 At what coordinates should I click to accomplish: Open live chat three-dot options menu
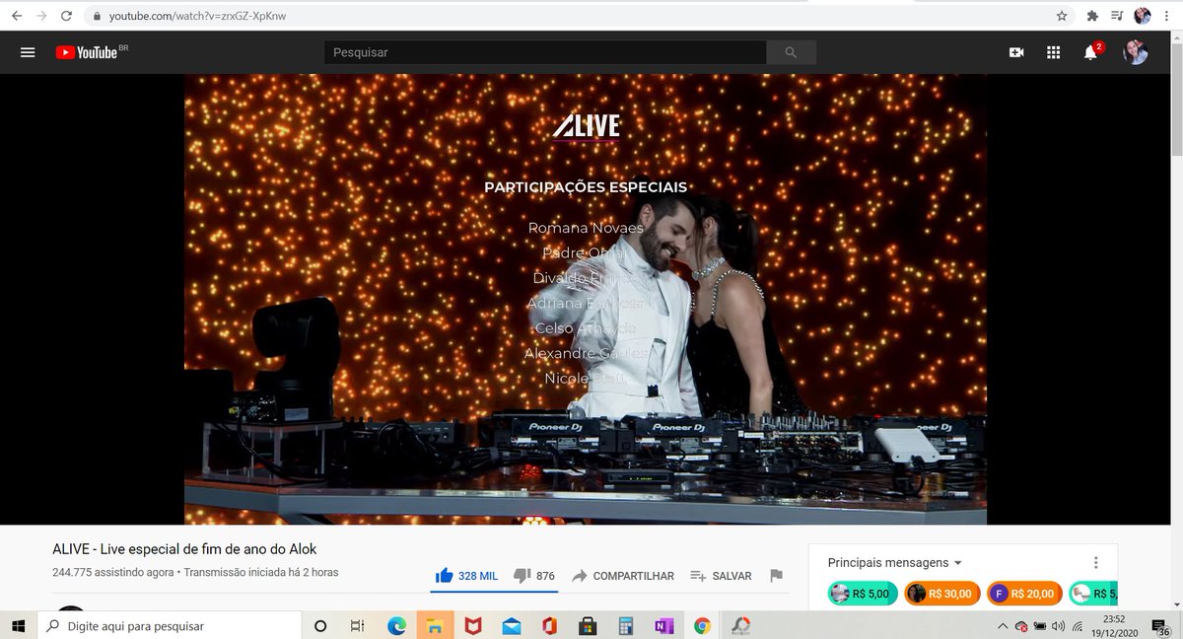tap(1095, 563)
